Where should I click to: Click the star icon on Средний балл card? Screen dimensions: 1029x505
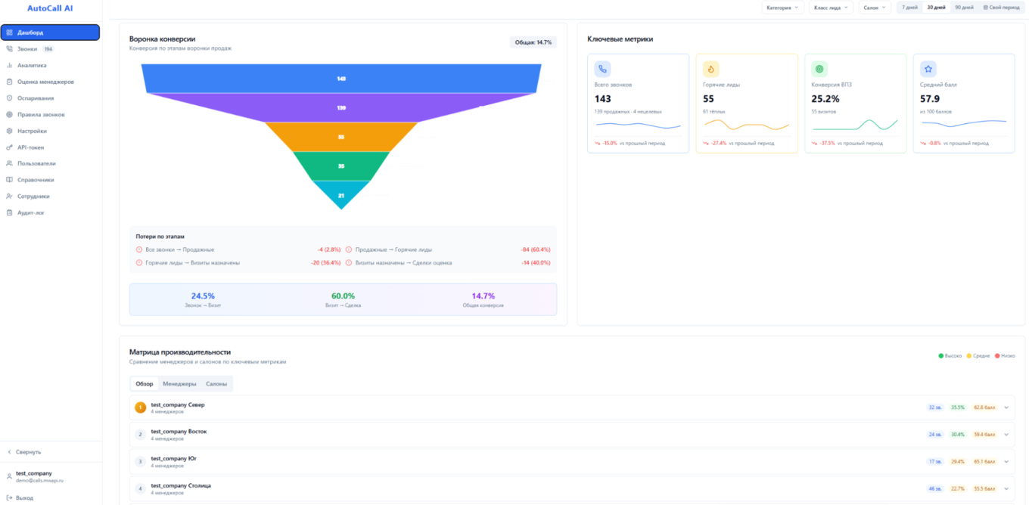[x=928, y=69]
